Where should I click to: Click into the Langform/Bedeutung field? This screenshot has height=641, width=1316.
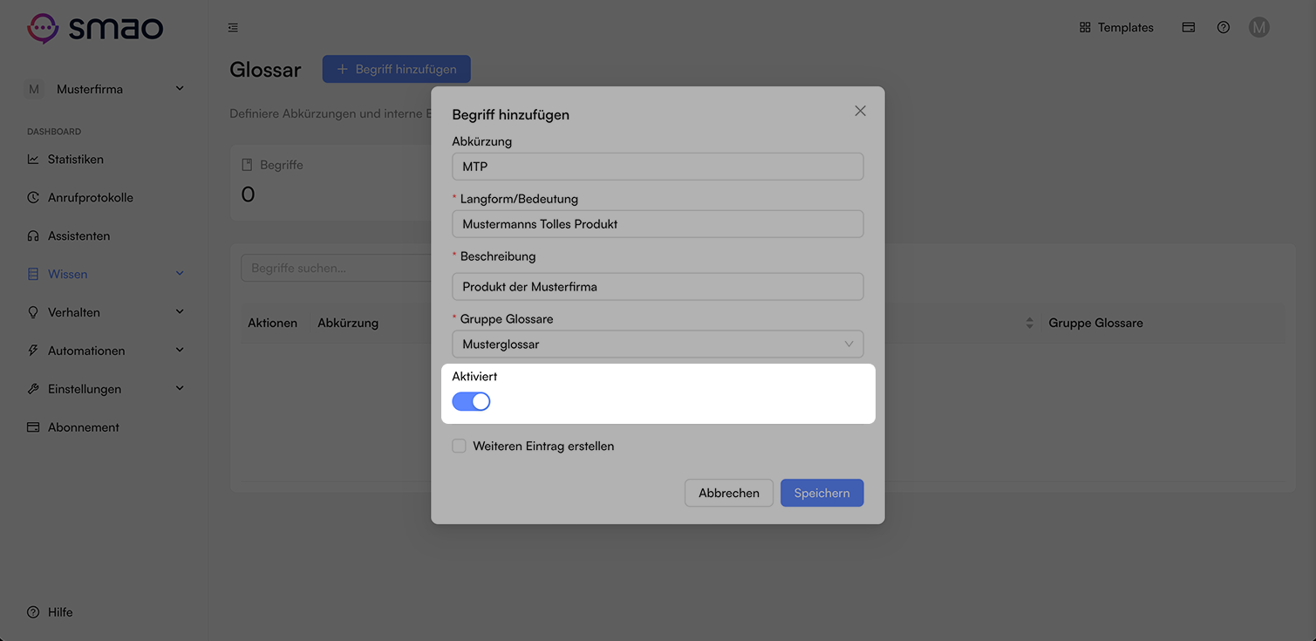(x=658, y=224)
